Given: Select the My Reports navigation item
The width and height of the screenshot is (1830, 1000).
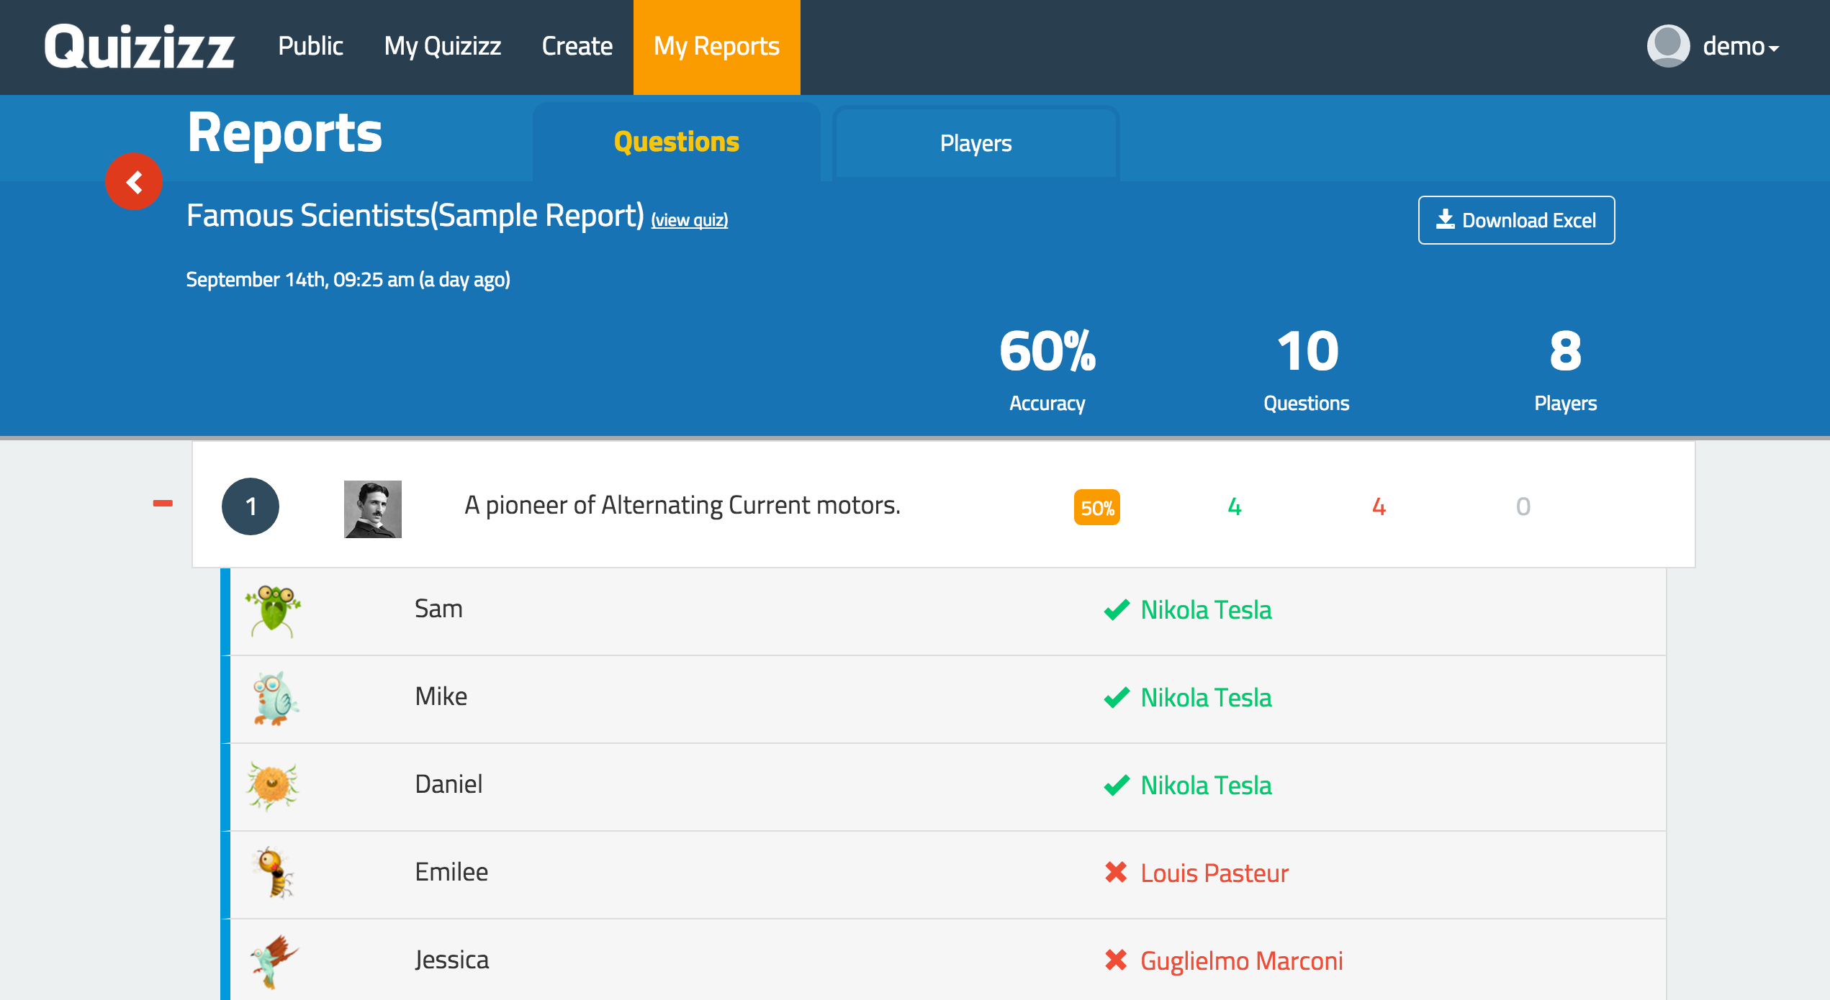Looking at the screenshot, I should coord(717,47).
